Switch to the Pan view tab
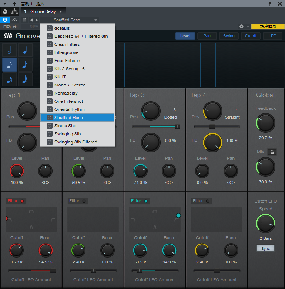 coord(207,36)
